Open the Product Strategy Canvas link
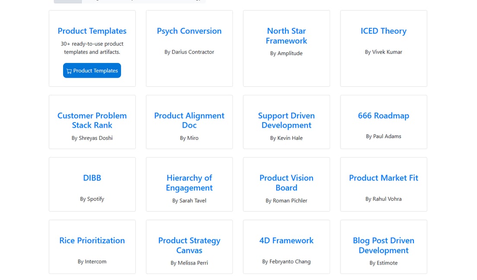Screen dimensions: 477x280 click(189, 245)
